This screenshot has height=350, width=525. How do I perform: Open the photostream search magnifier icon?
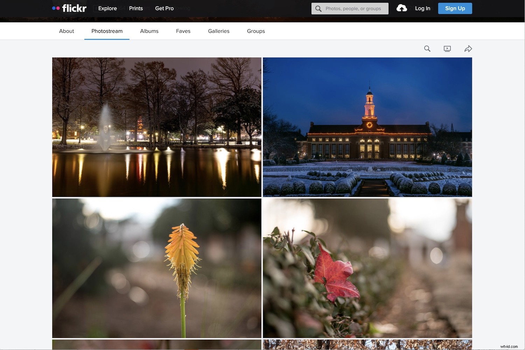(x=427, y=49)
